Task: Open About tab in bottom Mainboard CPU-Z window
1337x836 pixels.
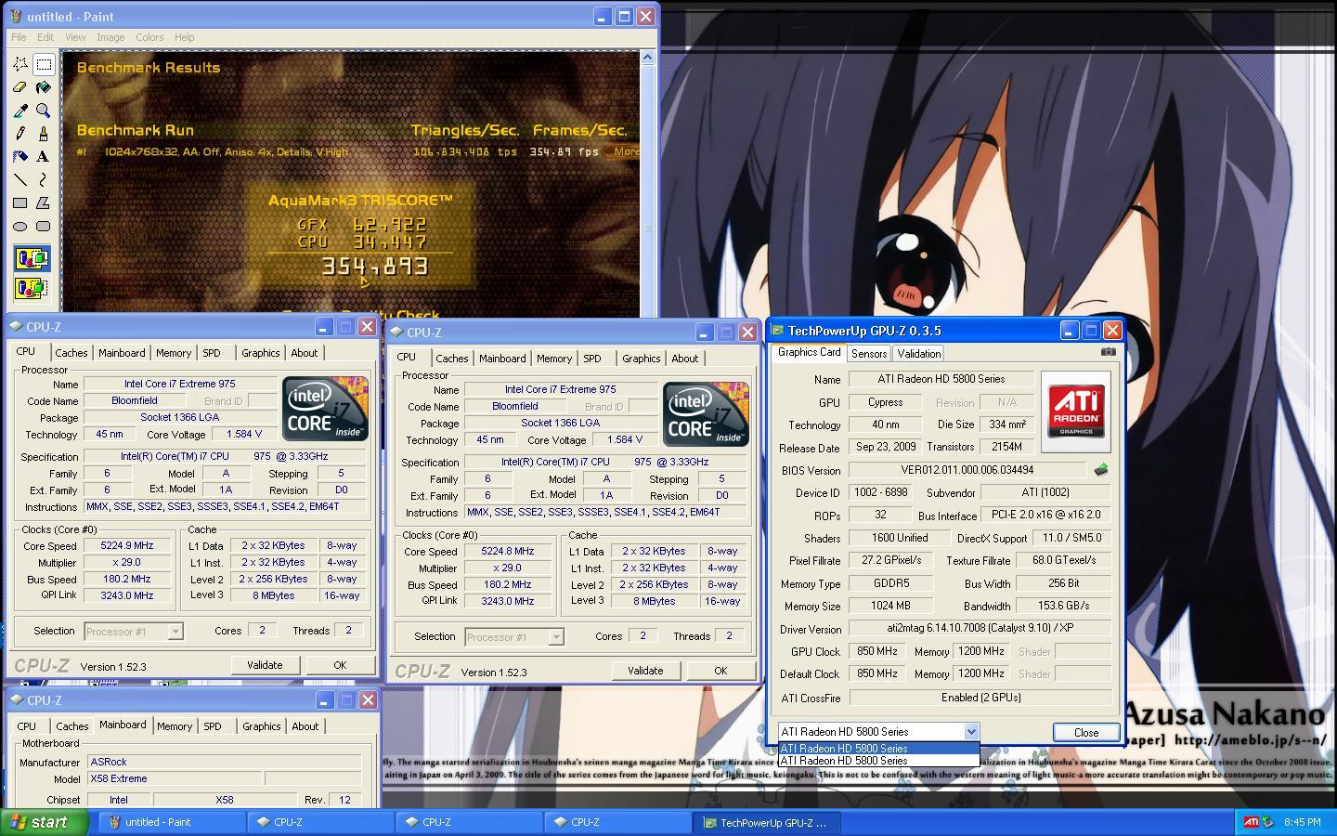Action: [305, 726]
